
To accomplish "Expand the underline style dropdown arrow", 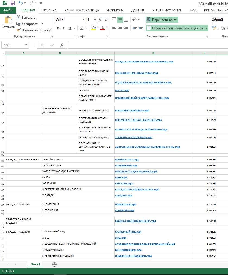I will pos(74,28).
